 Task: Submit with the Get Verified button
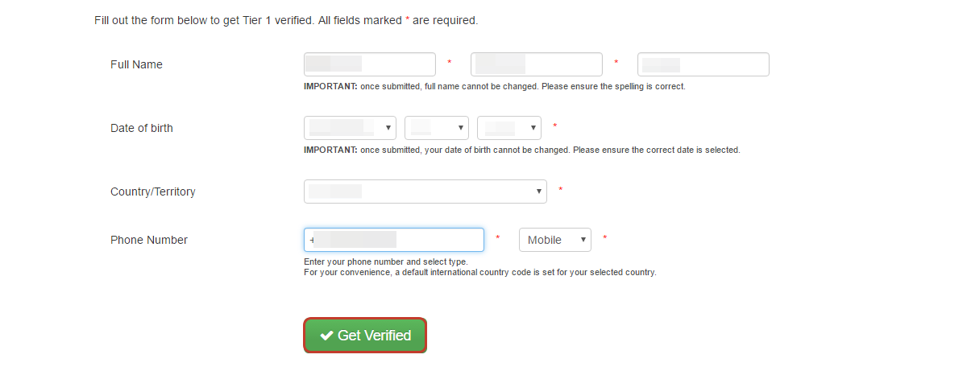[365, 336]
